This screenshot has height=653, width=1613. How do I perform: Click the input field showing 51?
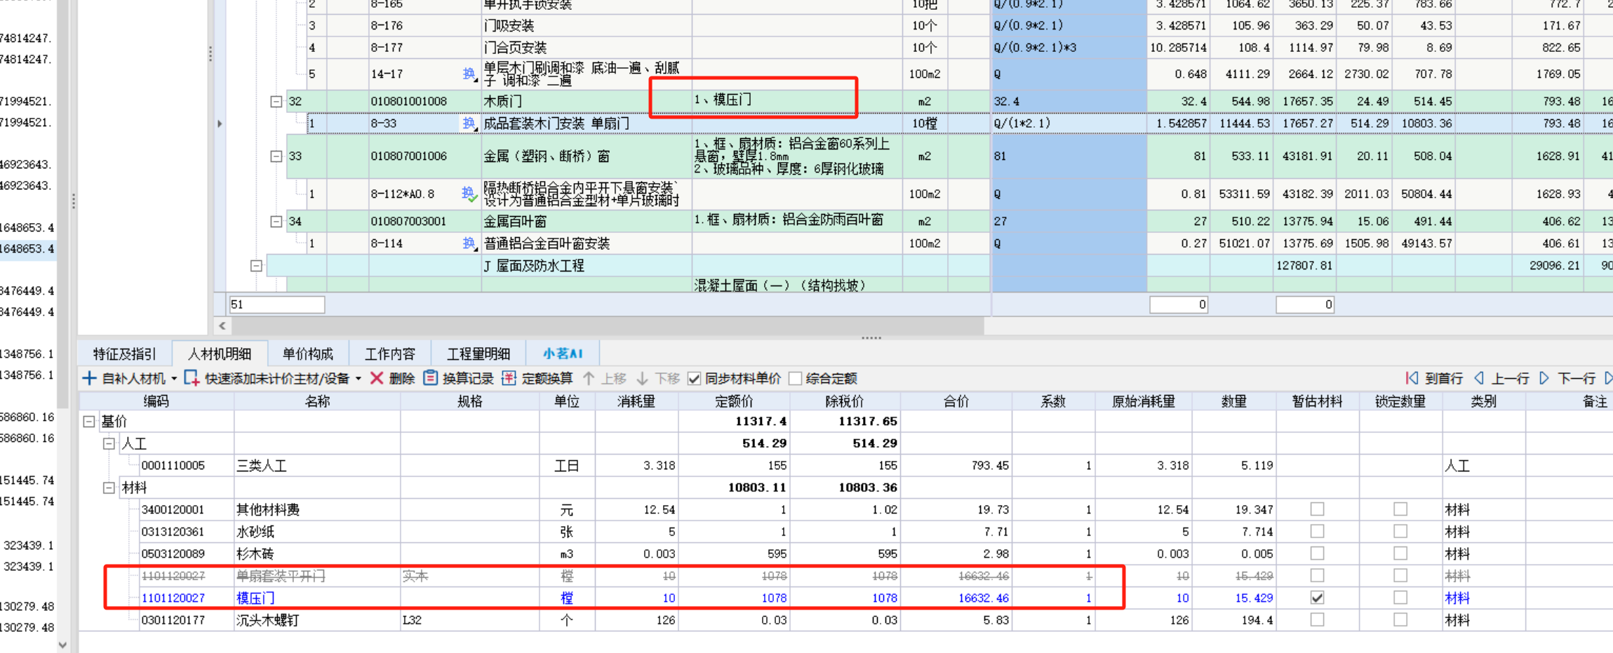(x=277, y=305)
